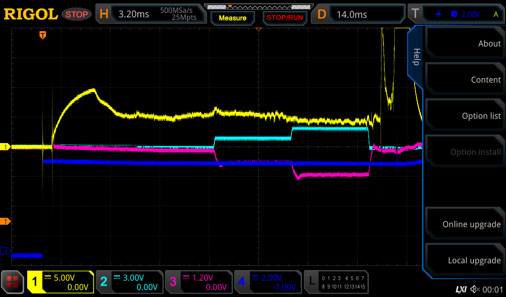
Task: Click the LXI network status icon
Action: [x=461, y=289]
